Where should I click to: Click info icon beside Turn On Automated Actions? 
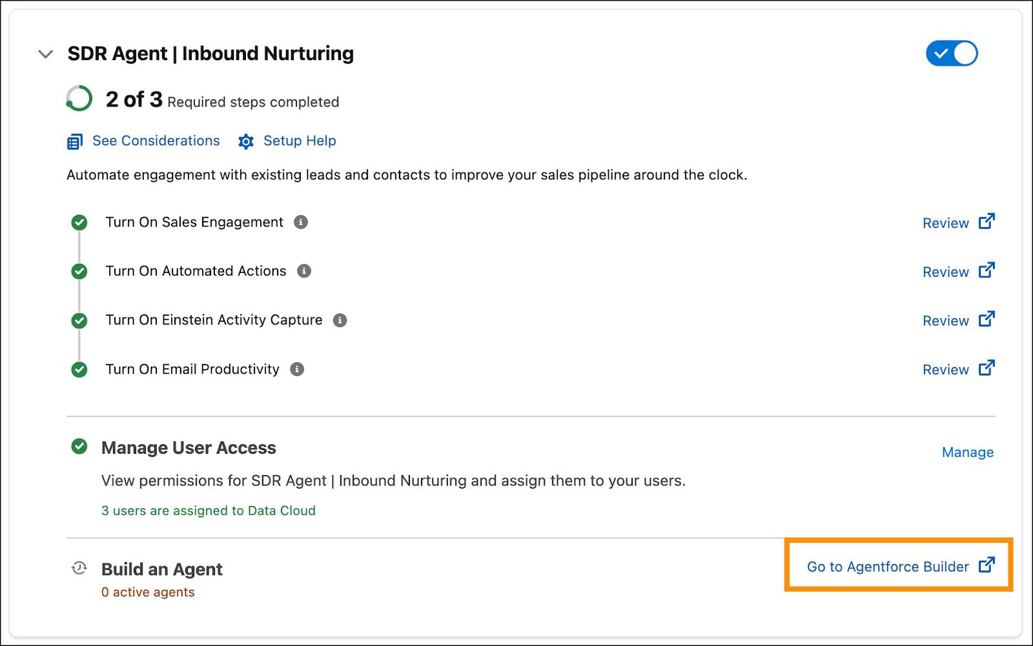304,271
